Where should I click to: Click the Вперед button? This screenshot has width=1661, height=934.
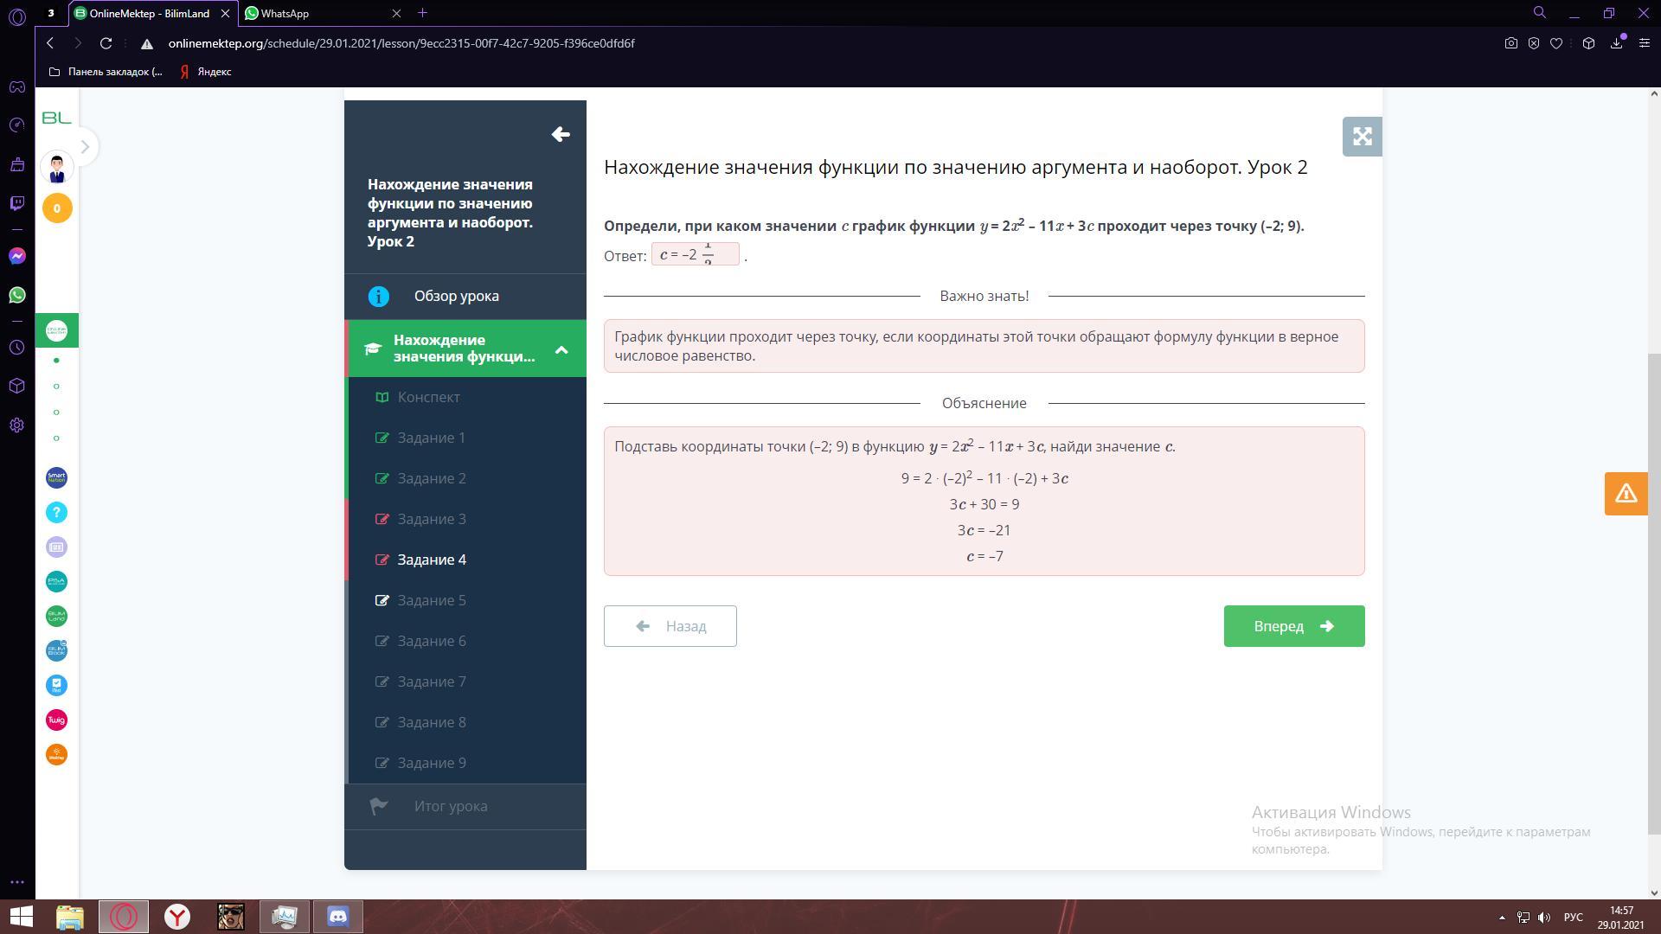[x=1293, y=626]
